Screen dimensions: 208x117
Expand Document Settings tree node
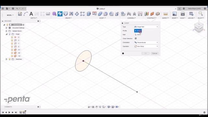coord(6,28)
